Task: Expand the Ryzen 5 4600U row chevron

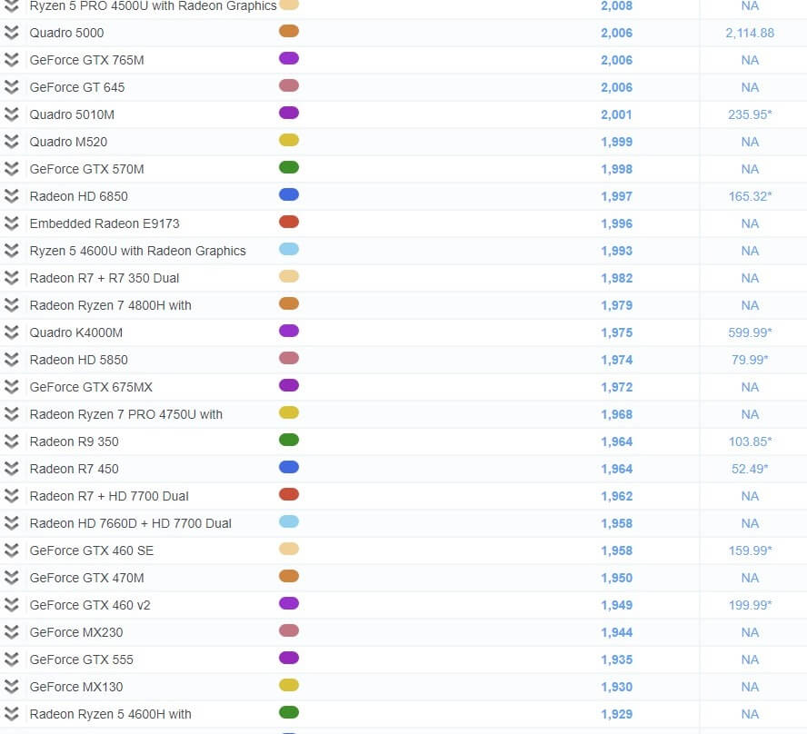Action: [11, 251]
